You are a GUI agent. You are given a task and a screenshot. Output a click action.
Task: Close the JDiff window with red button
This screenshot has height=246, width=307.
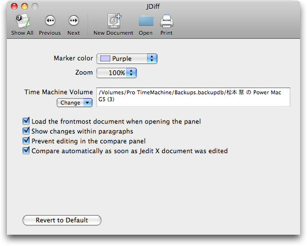14,6
